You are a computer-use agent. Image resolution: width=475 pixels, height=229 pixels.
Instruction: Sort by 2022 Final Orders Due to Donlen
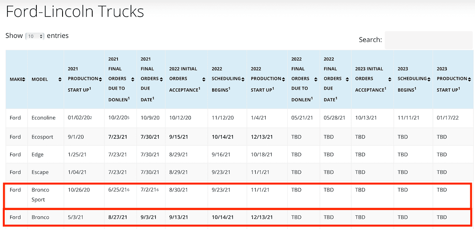tap(316, 79)
